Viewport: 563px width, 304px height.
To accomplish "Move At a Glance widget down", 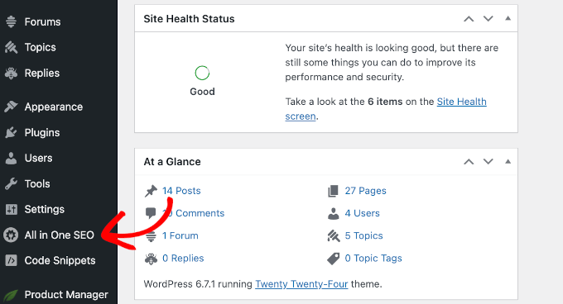I will point(488,161).
